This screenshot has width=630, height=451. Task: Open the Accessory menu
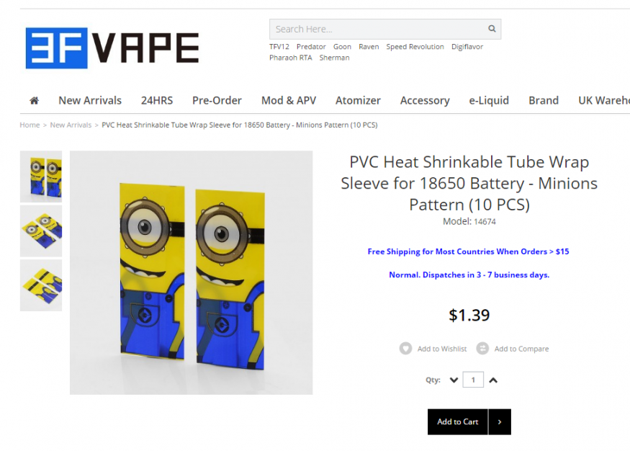(x=425, y=100)
